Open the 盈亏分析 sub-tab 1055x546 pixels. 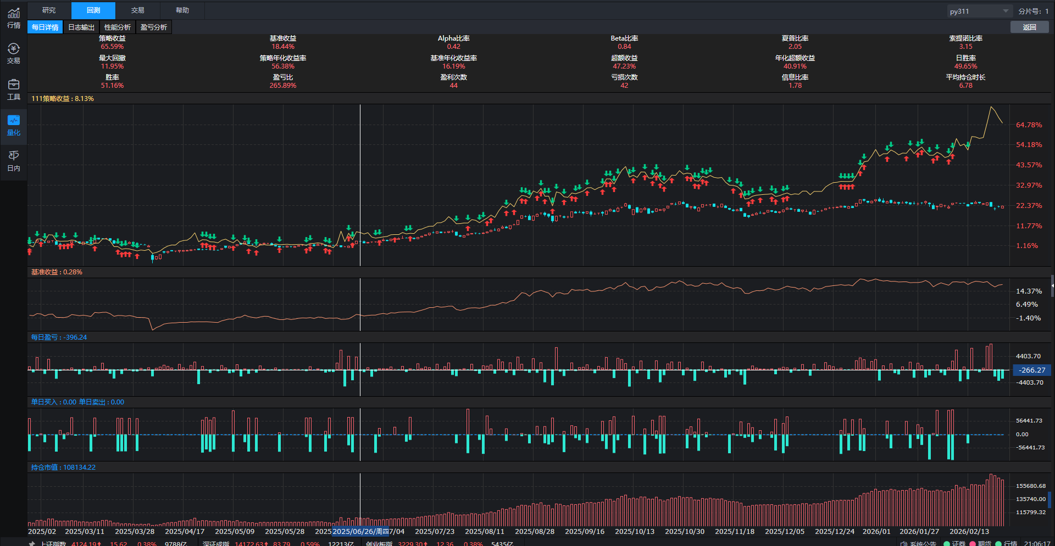[154, 27]
